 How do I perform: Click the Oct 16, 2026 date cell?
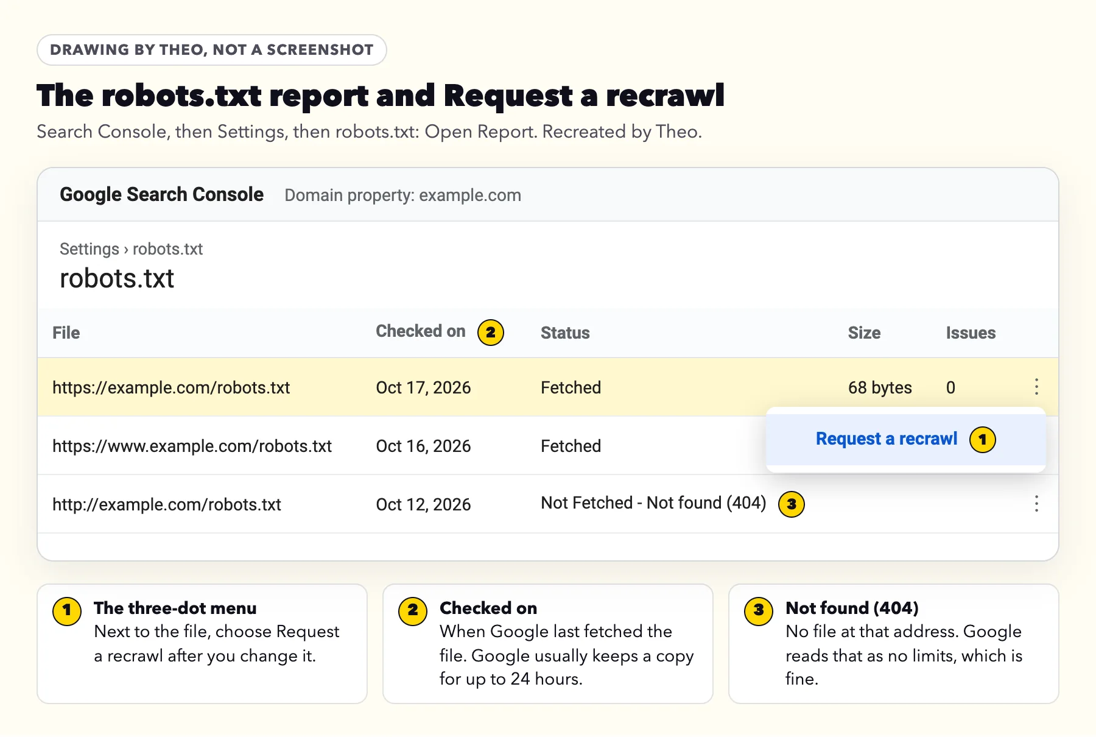pos(423,446)
